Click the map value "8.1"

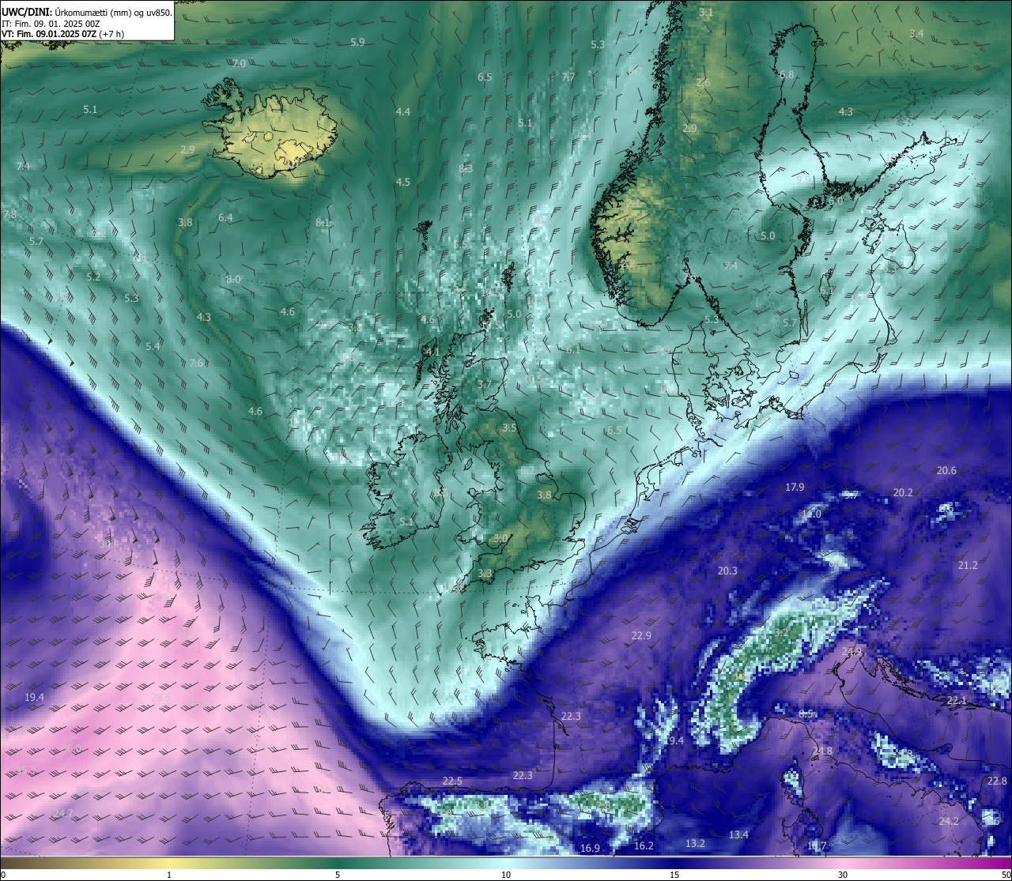click(x=323, y=224)
